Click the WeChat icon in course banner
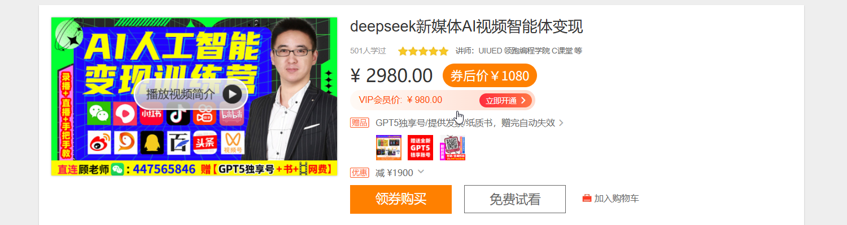 click(x=98, y=114)
